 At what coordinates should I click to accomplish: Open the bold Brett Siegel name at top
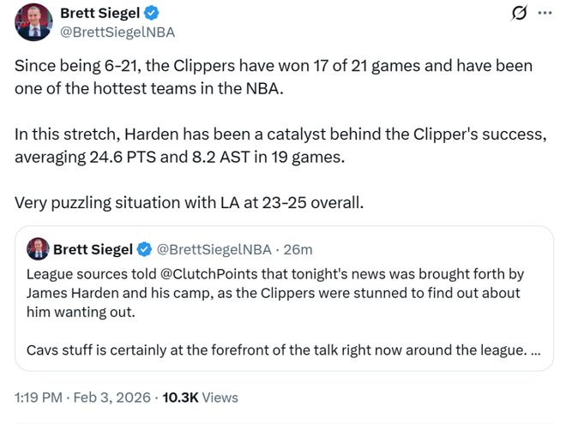[102, 13]
